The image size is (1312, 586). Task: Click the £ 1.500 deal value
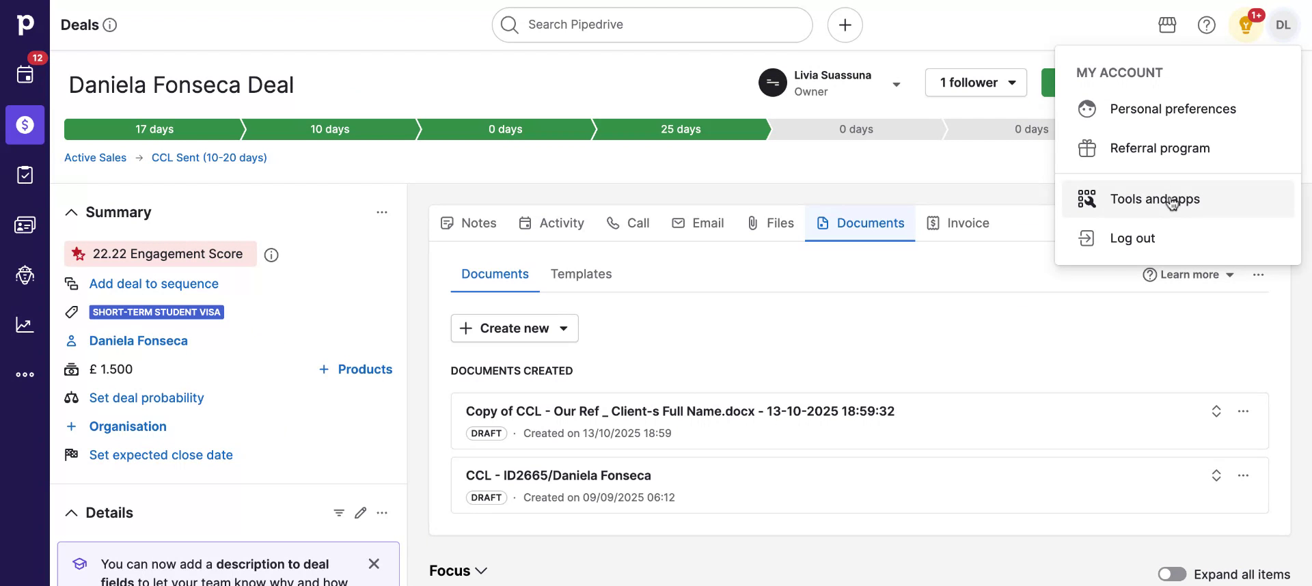pyautogui.click(x=111, y=369)
